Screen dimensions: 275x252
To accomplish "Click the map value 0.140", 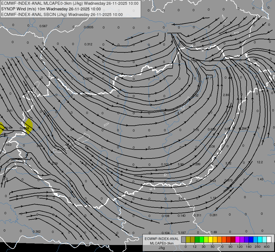I will pyautogui.click(x=181, y=216).
